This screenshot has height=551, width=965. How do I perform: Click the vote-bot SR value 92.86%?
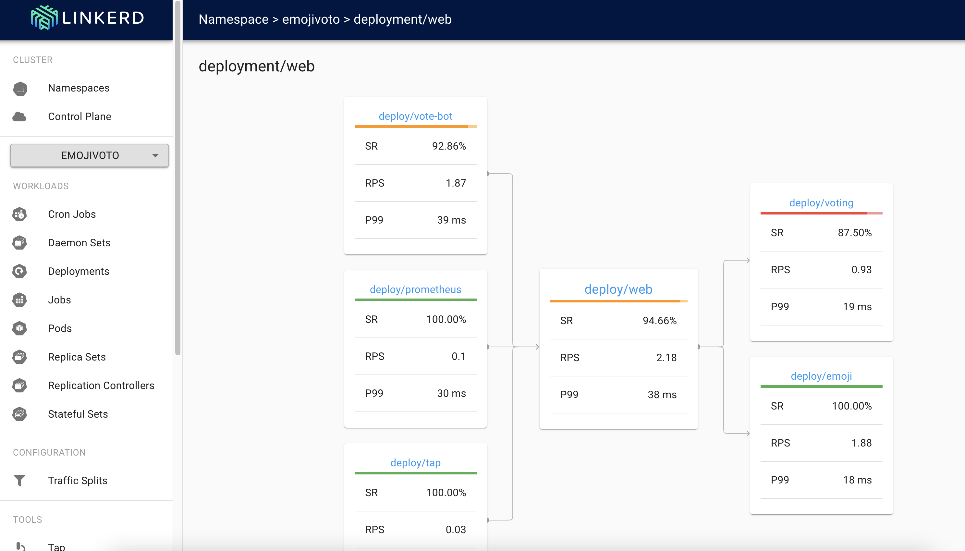point(449,146)
